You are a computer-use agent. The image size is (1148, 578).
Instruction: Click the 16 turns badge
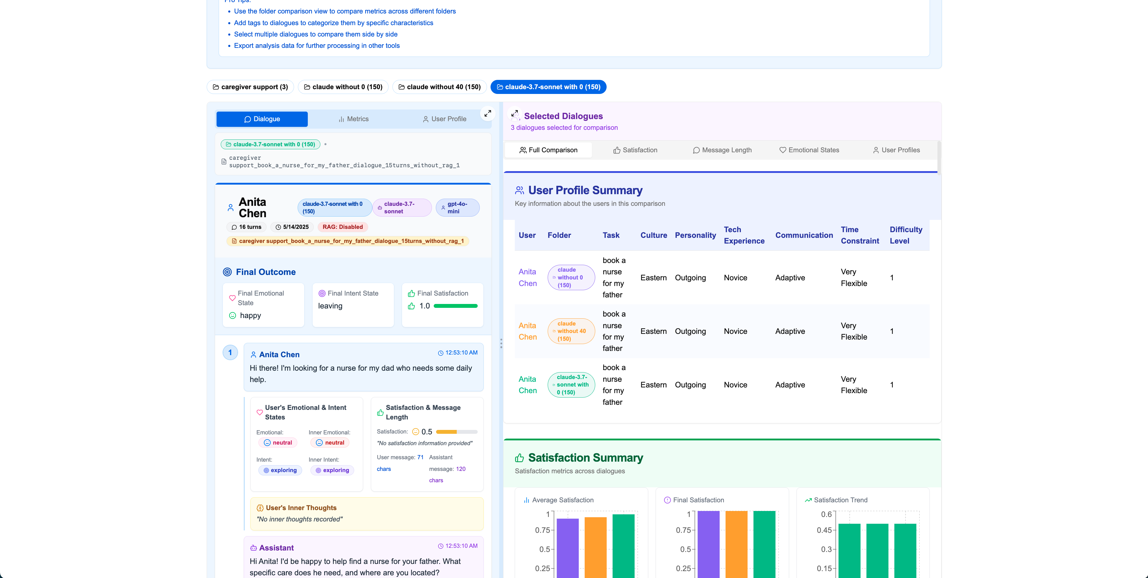coord(246,227)
